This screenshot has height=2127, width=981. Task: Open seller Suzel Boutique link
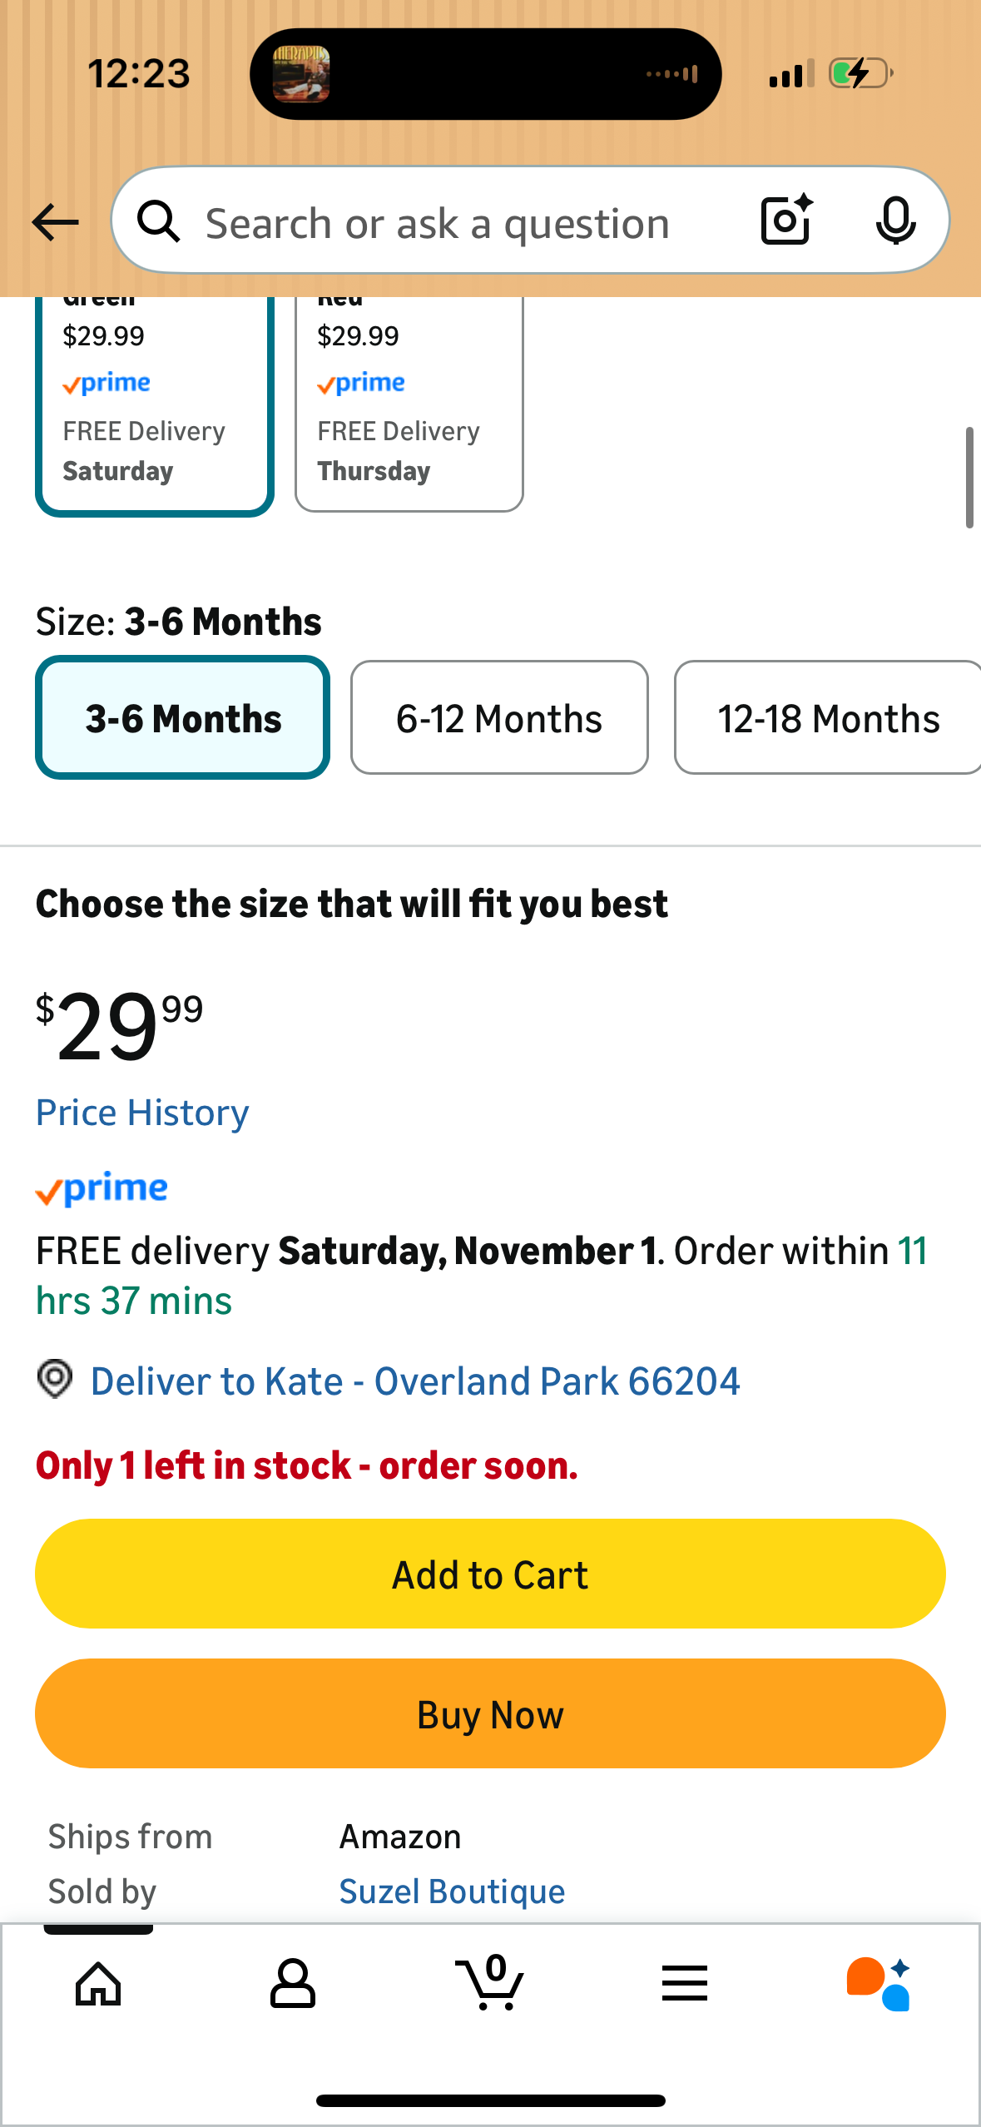[x=452, y=1891]
